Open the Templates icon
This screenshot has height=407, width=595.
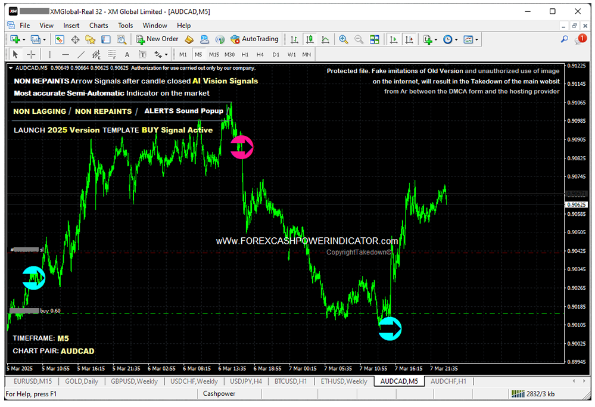coord(468,39)
